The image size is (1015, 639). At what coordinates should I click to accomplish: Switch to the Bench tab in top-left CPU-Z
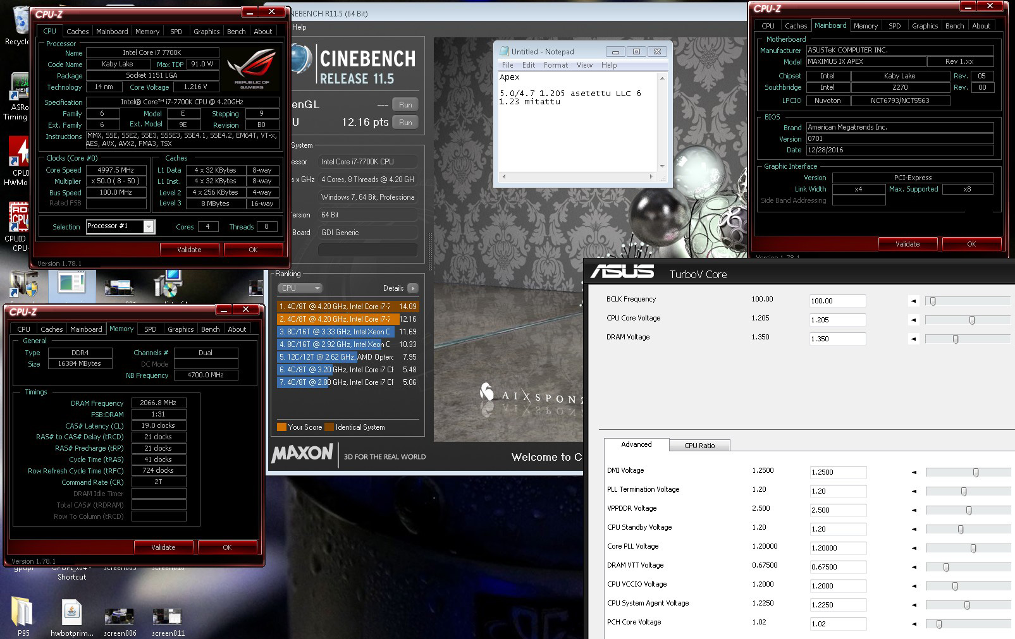point(236,31)
